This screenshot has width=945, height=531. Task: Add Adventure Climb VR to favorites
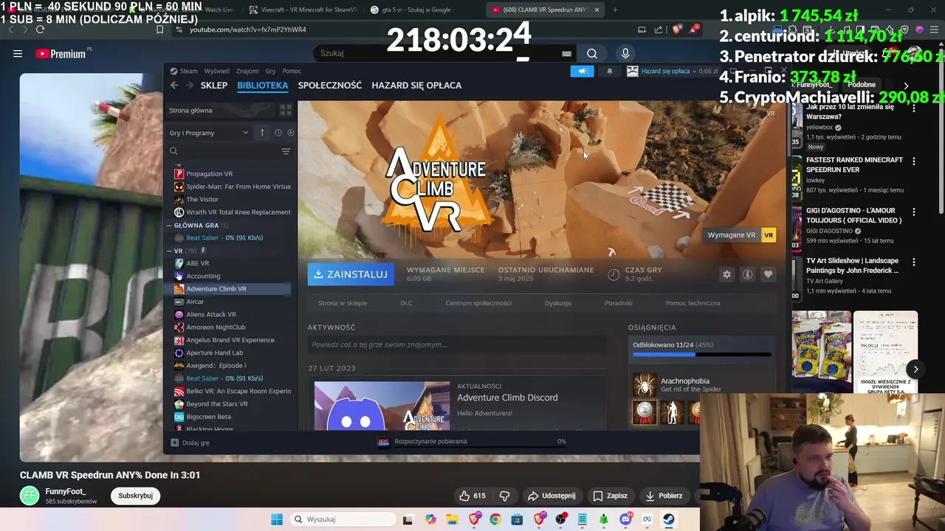click(769, 274)
